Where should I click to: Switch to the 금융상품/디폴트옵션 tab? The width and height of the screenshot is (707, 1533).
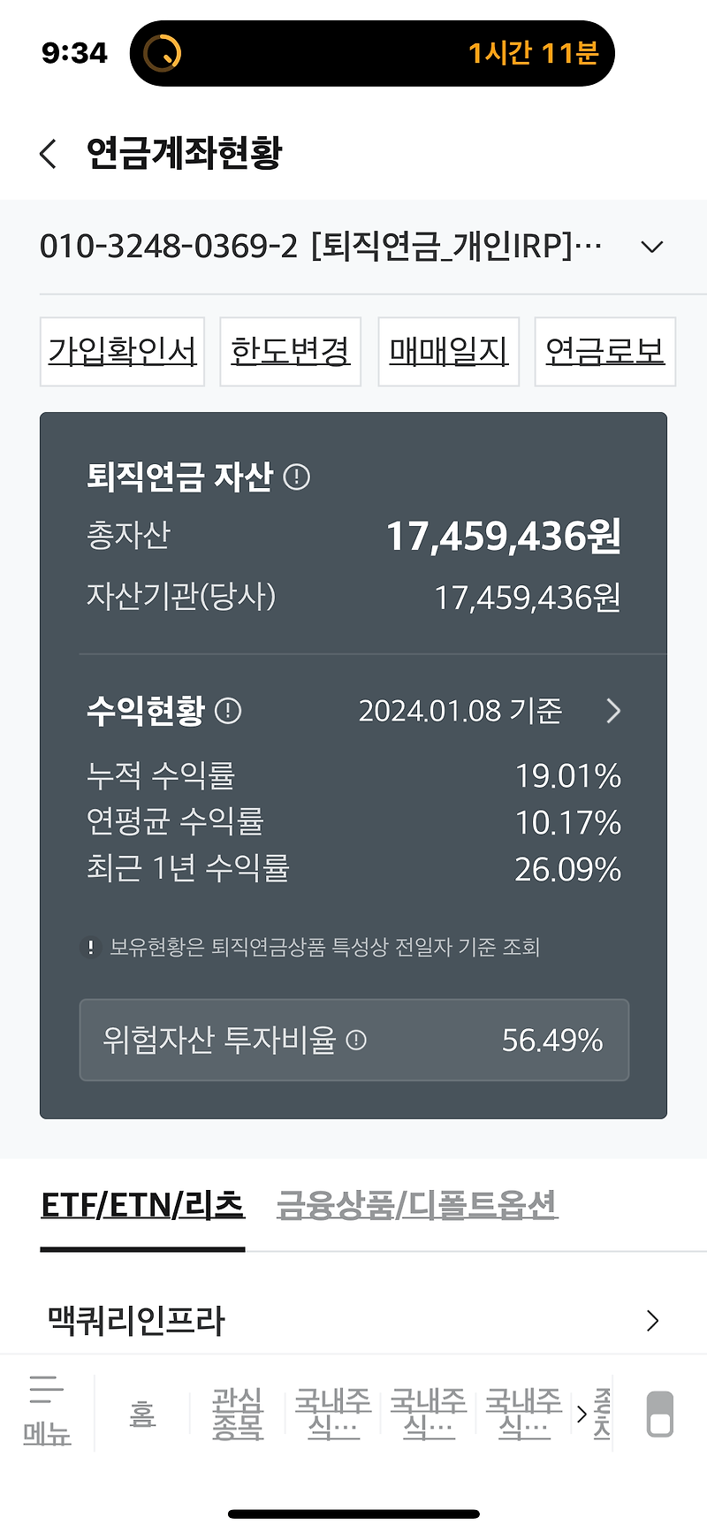pos(418,1203)
